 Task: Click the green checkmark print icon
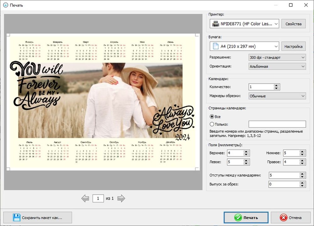(238, 218)
